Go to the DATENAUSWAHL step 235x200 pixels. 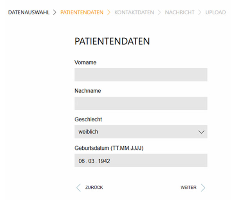pos(29,13)
